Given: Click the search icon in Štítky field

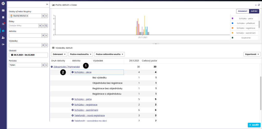Looking at the screenshot, I should pos(46,26).
